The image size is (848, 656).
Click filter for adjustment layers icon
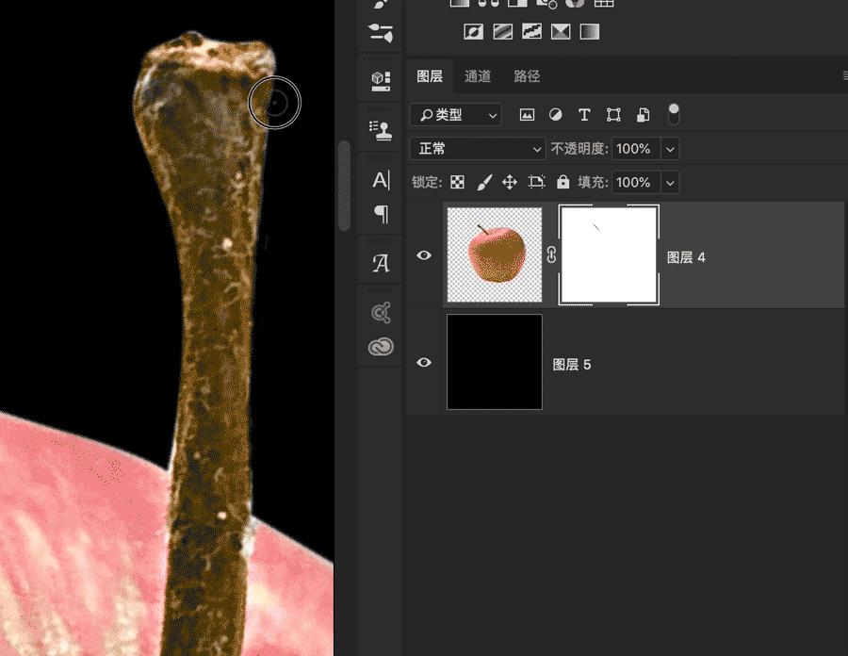(555, 115)
